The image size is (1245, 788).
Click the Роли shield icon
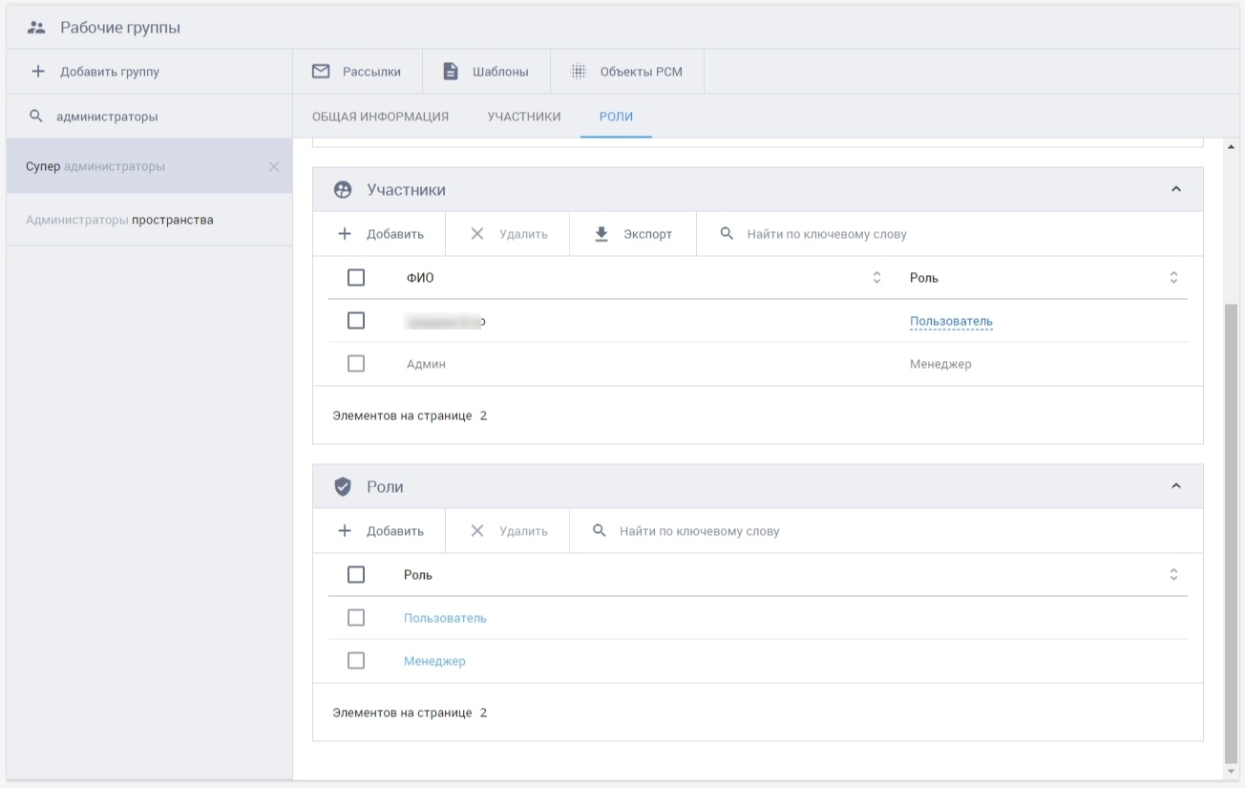[x=343, y=487]
